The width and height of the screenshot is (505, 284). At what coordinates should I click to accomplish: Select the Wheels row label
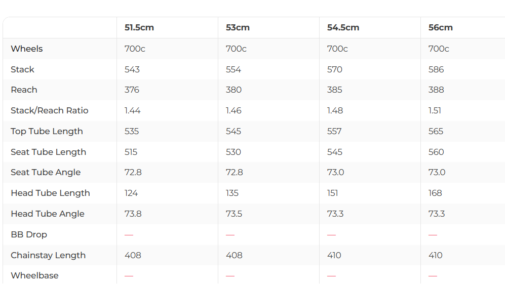pyautogui.click(x=27, y=49)
